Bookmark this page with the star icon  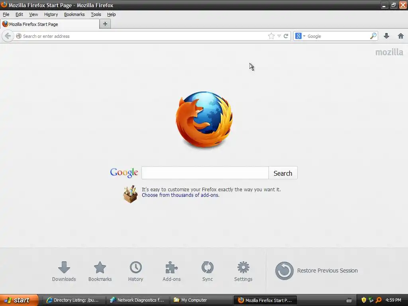271,36
